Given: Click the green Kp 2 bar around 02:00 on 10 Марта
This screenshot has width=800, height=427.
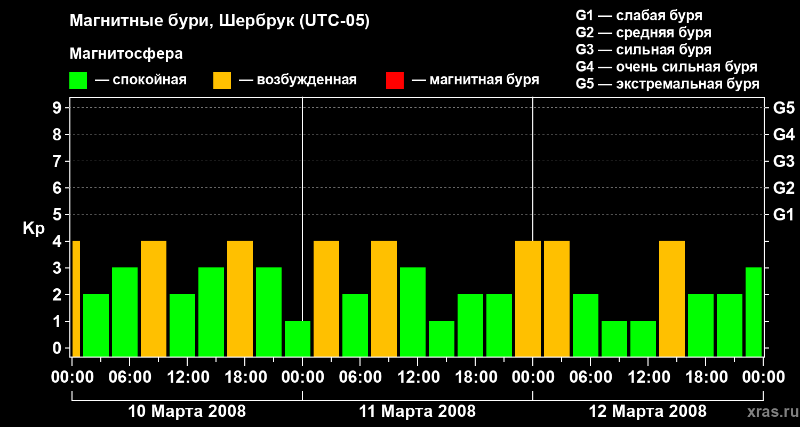Looking at the screenshot, I should 96,325.
